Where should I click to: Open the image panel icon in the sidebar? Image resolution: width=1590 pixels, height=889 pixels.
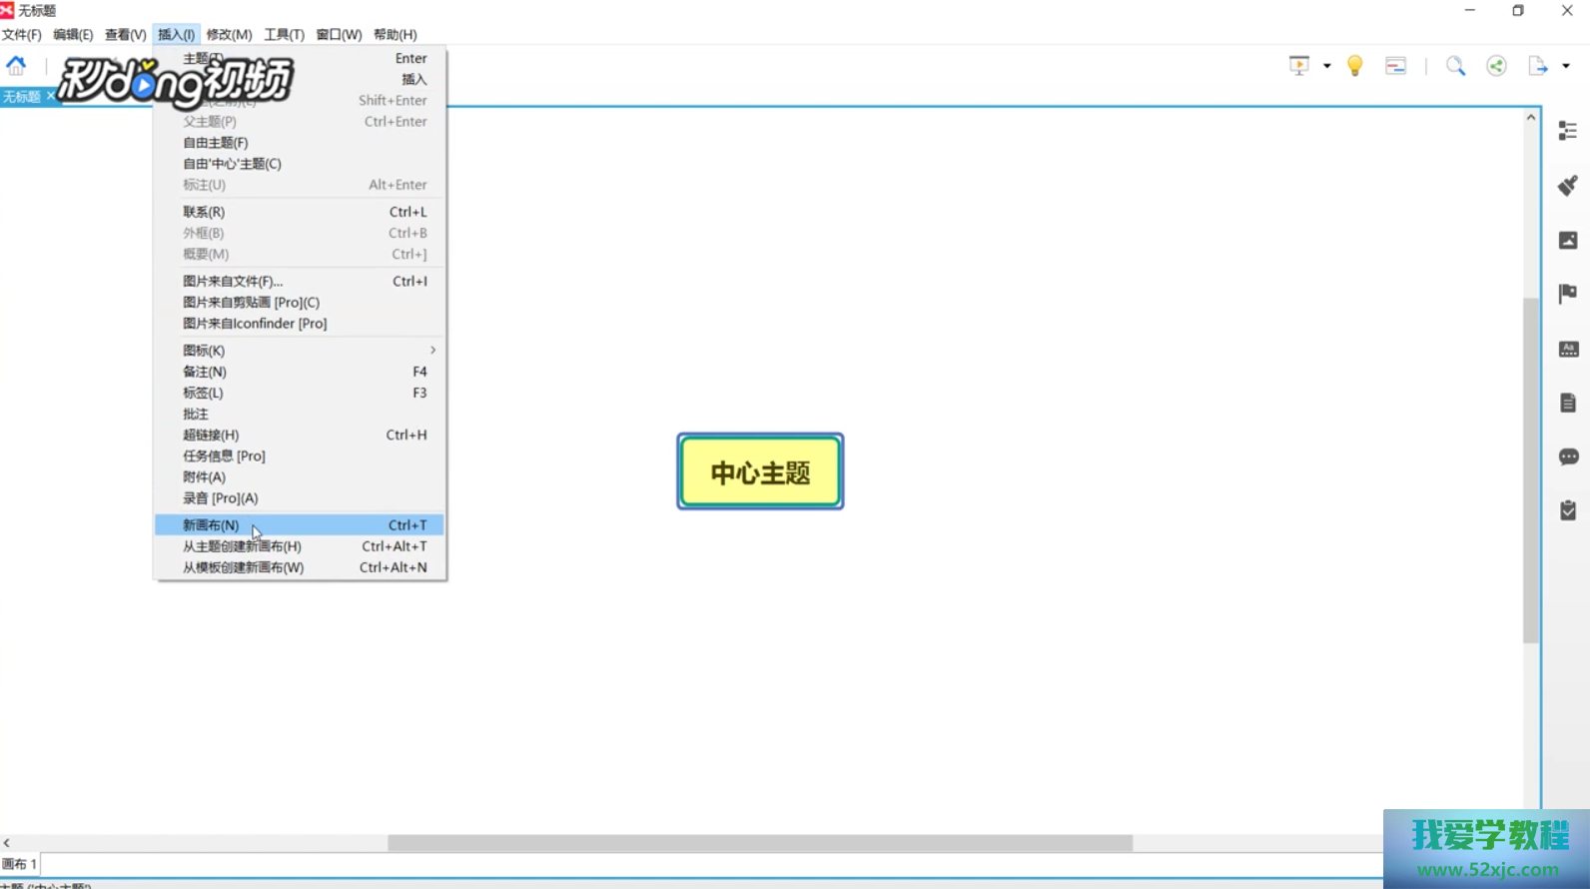click(x=1567, y=241)
